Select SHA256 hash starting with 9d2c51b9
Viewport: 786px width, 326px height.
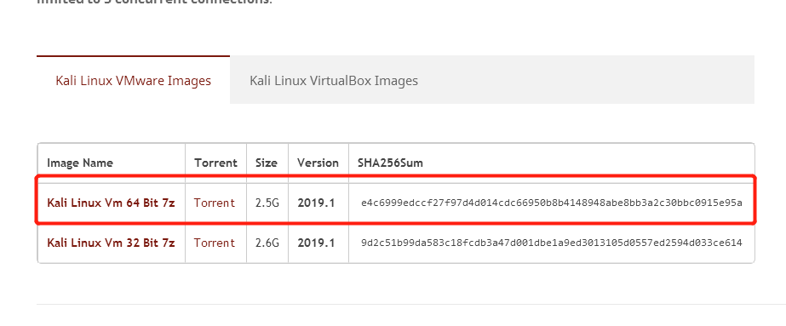click(552, 243)
